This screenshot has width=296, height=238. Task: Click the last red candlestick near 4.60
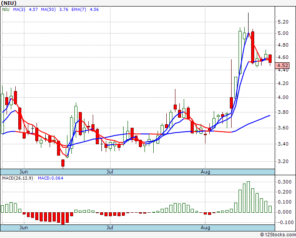[270, 58]
